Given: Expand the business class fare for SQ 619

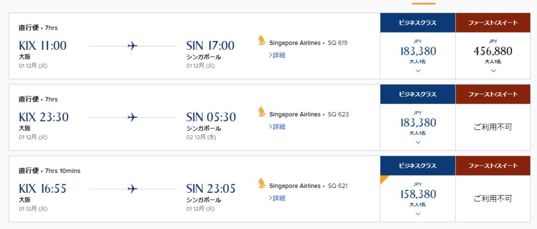Looking at the screenshot, I should coord(418,71).
